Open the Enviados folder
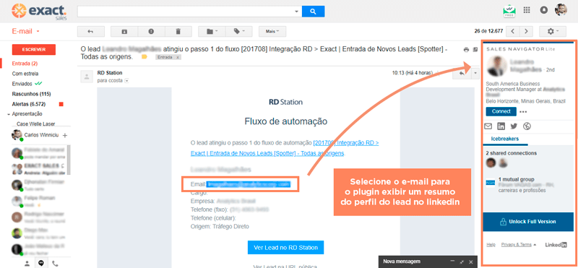Screen dimensions: 578x268 point(22,84)
